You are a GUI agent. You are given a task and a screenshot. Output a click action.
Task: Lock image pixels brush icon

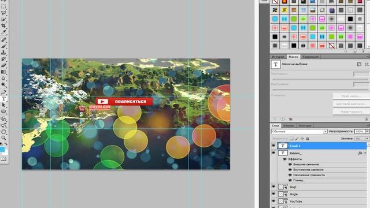[x=297, y=139]
